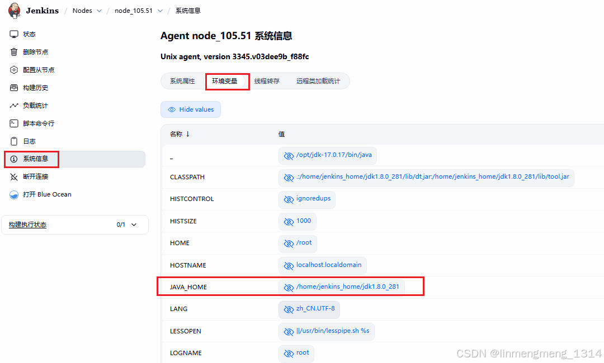Click the 断开连接 sidebar link
This screenshot has height=363, width=604.
[35, 176]
